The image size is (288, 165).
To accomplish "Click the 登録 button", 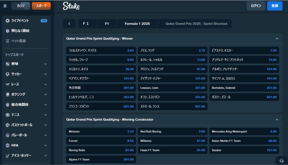I will coord(275,6).
